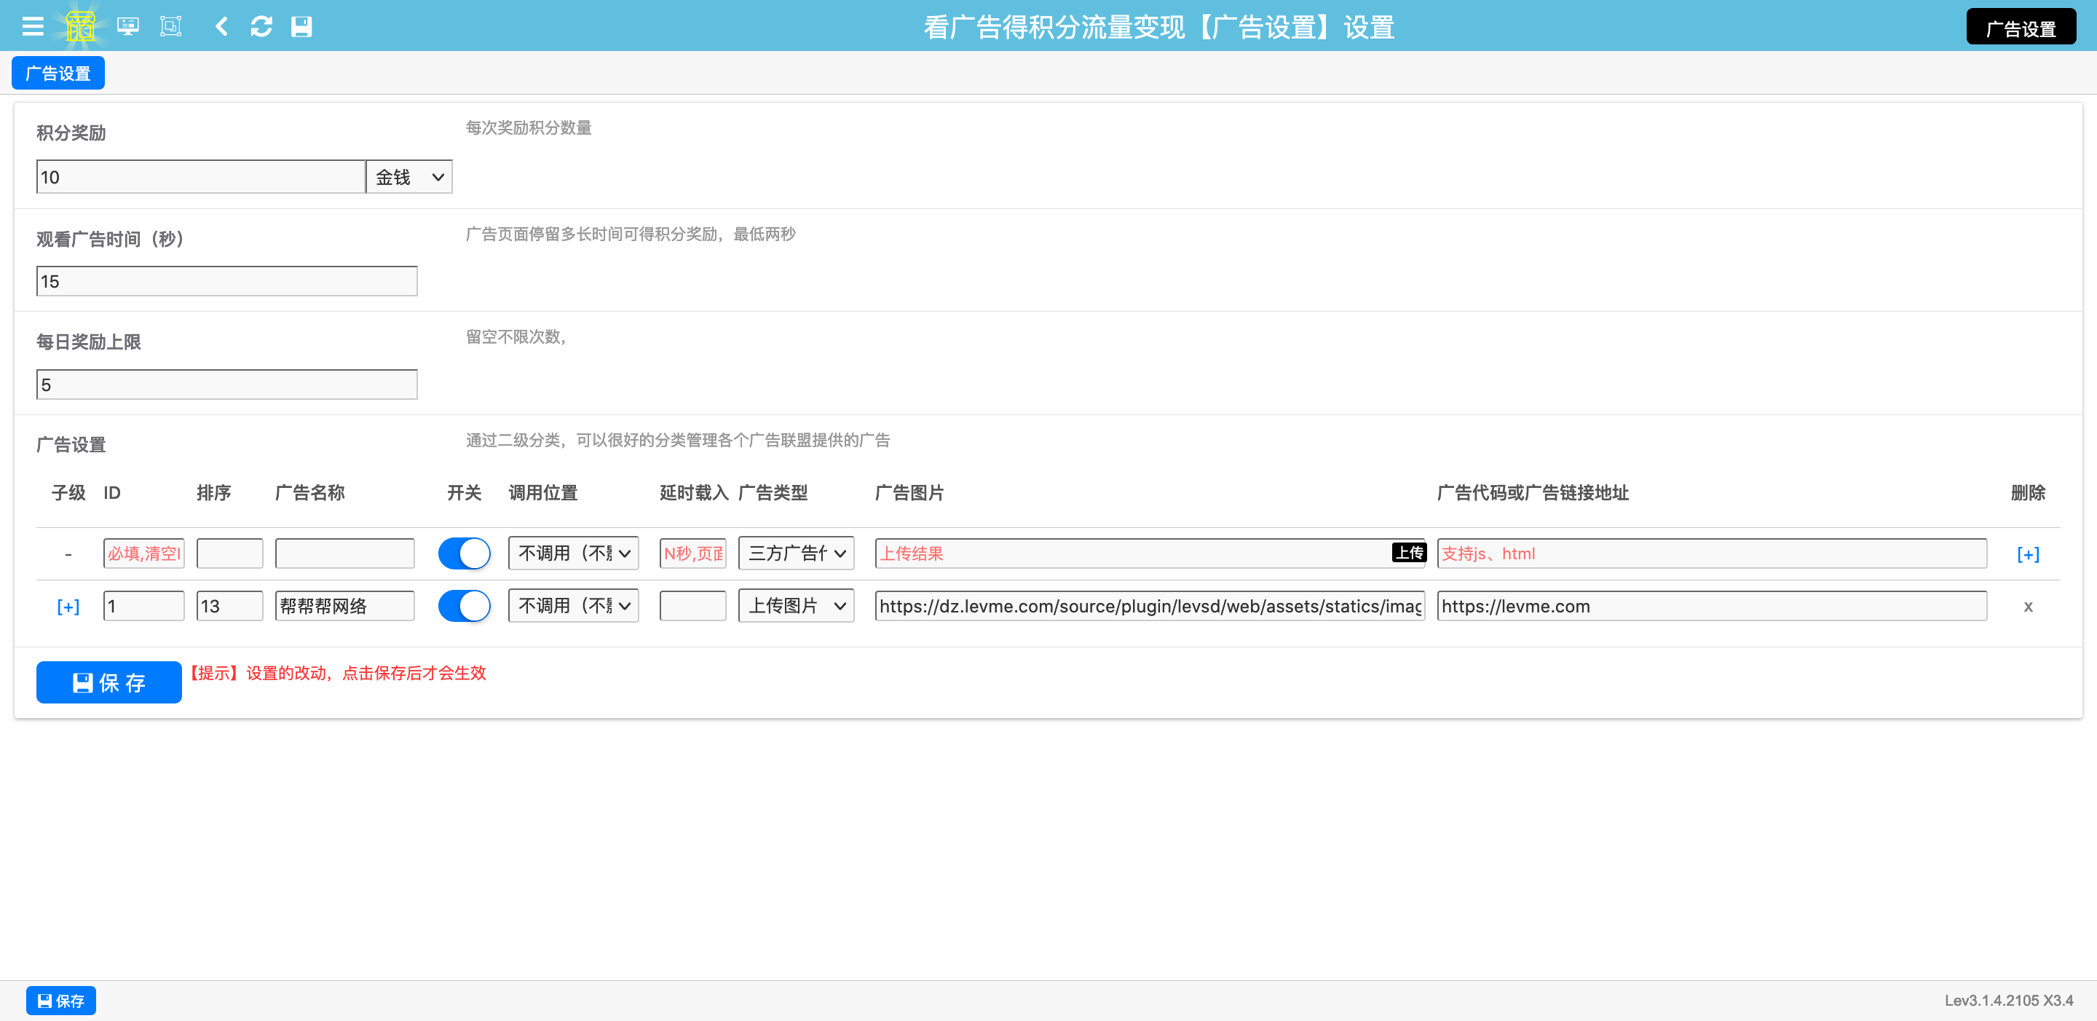
Task: Expand the 三方广告 ad type dropdown
Action: 795,553
